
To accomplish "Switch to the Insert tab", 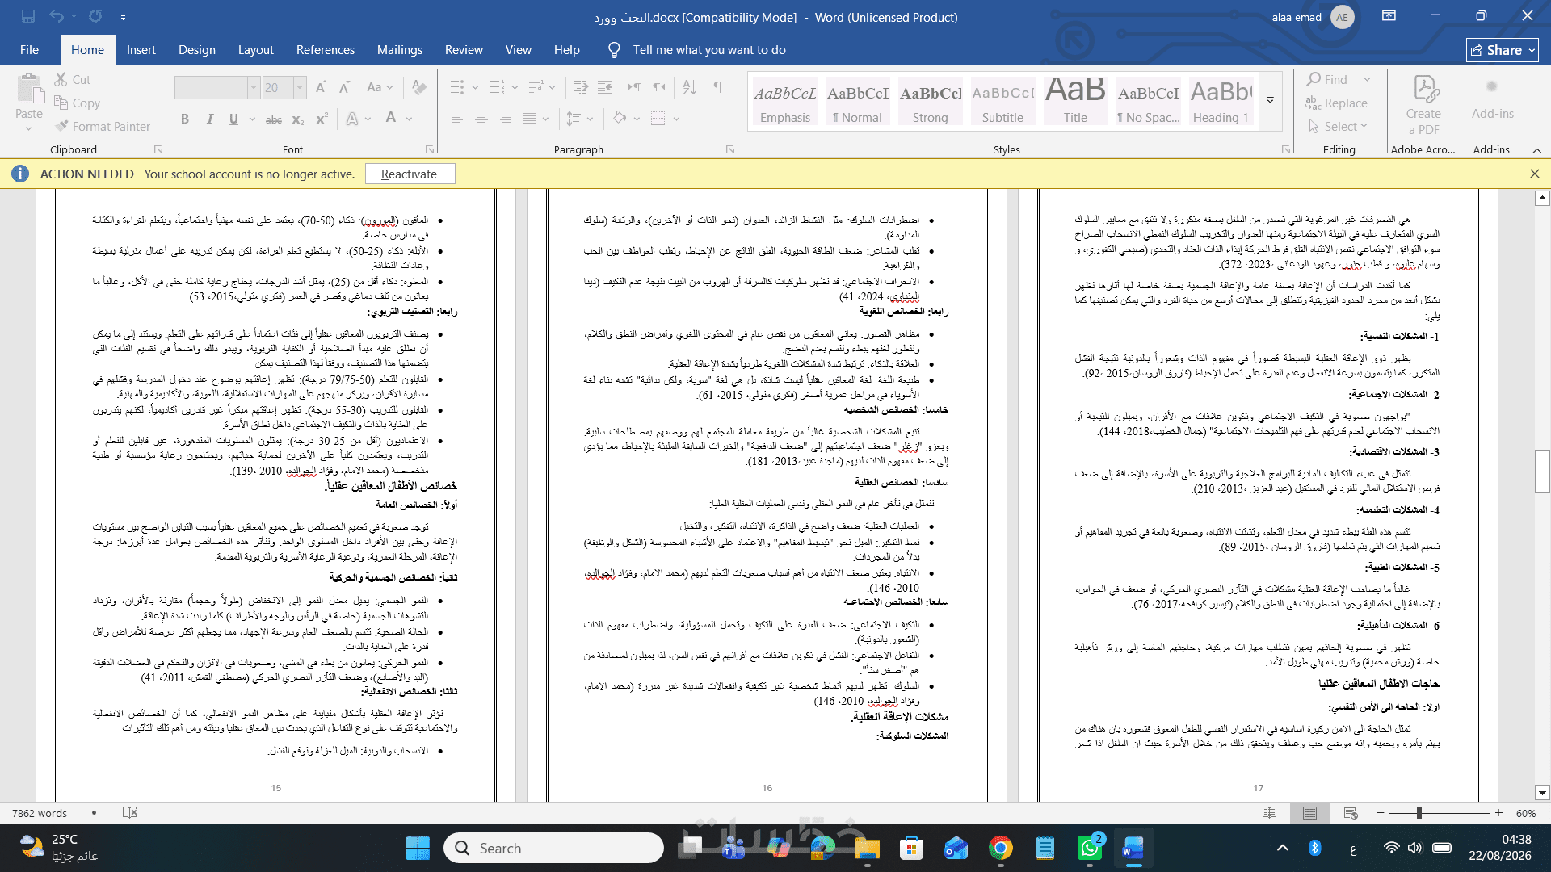I will [141, 49].
